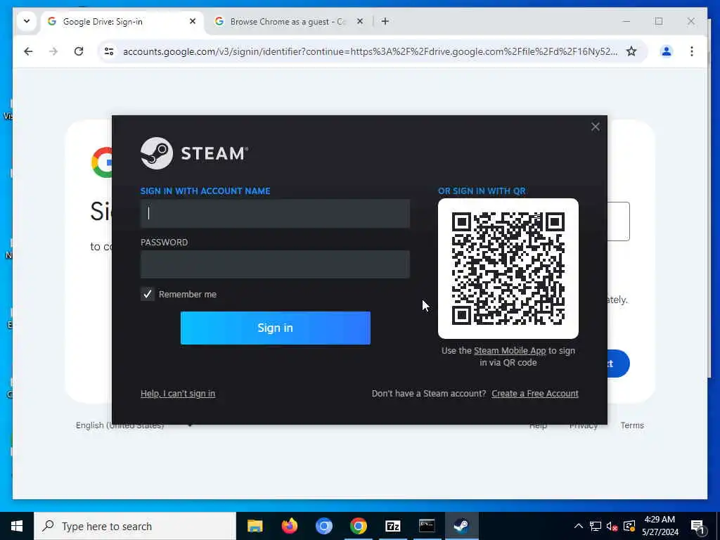Screen dimensions: 720x540
Task: Open network status tray icon
Action: [596, 526]
